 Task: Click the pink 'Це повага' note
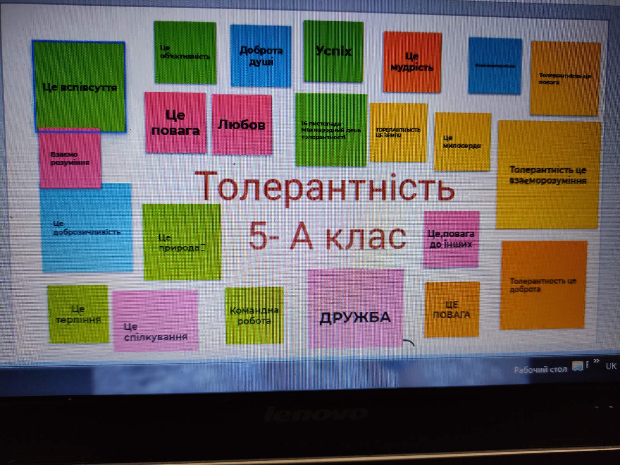(x=176, y=122)
